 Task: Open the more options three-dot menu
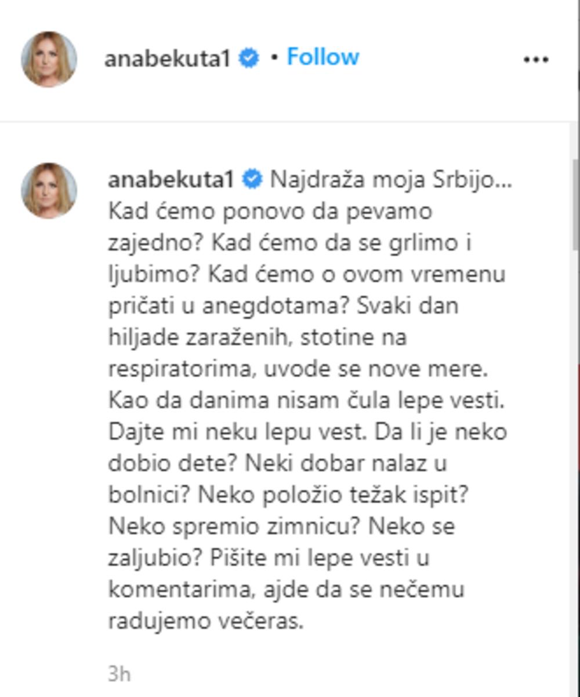[536, 60]
